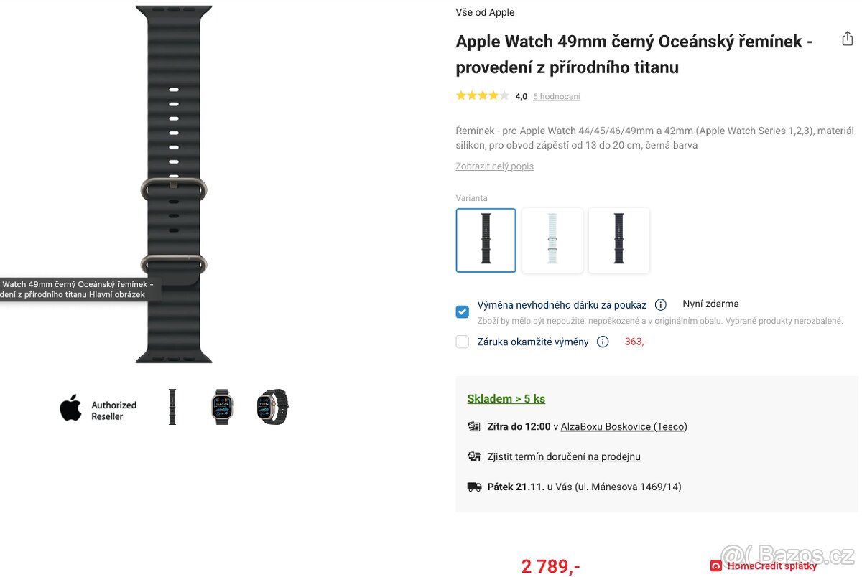This screenshot has width=862, height=577.
Task: Click the share icon near the product title
Action: coord(847,39)
